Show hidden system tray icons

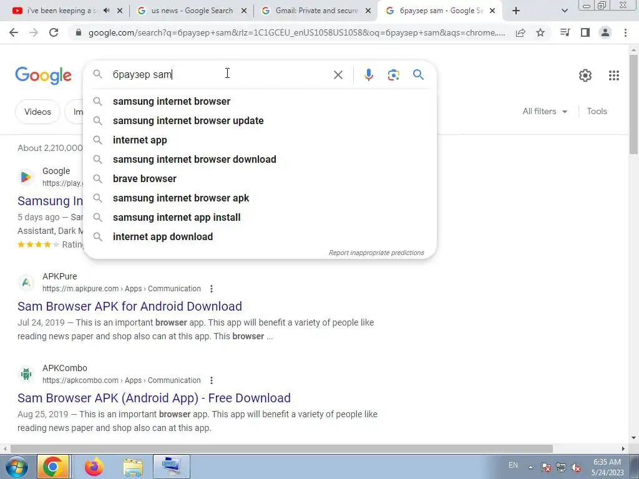[x=530, y=467]
